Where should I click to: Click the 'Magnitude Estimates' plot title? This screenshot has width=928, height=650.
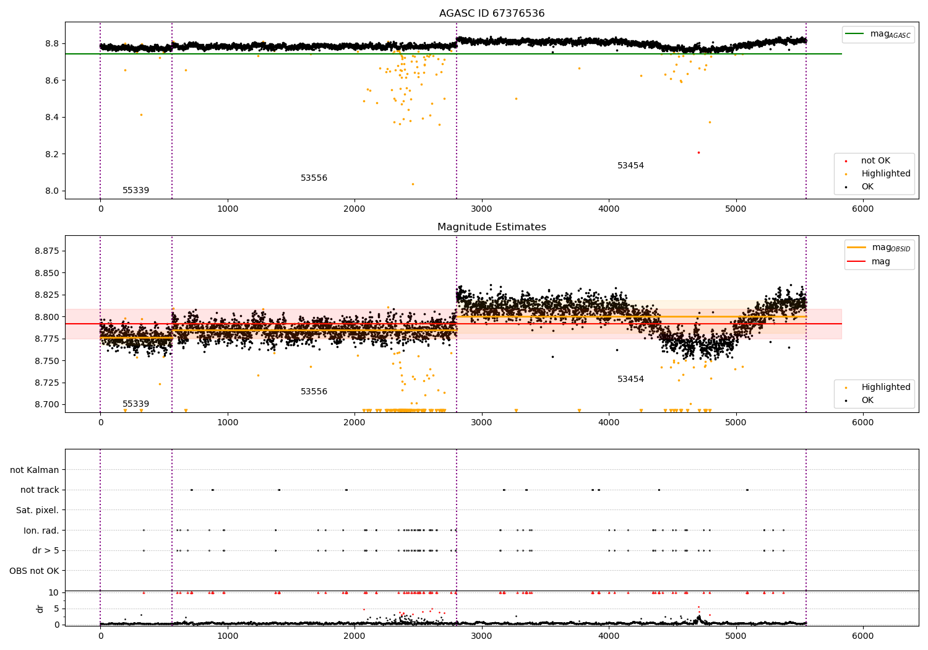tap(492, 227)
